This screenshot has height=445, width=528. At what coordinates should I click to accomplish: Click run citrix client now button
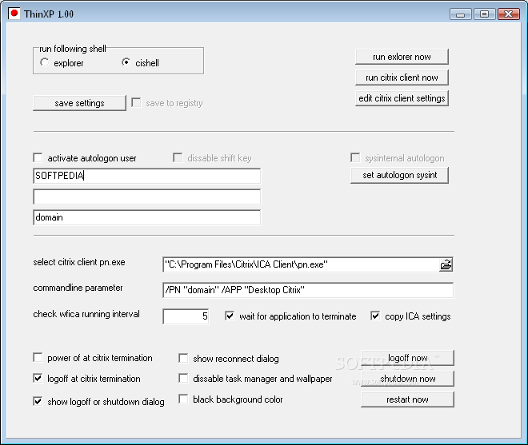[402, 77]
